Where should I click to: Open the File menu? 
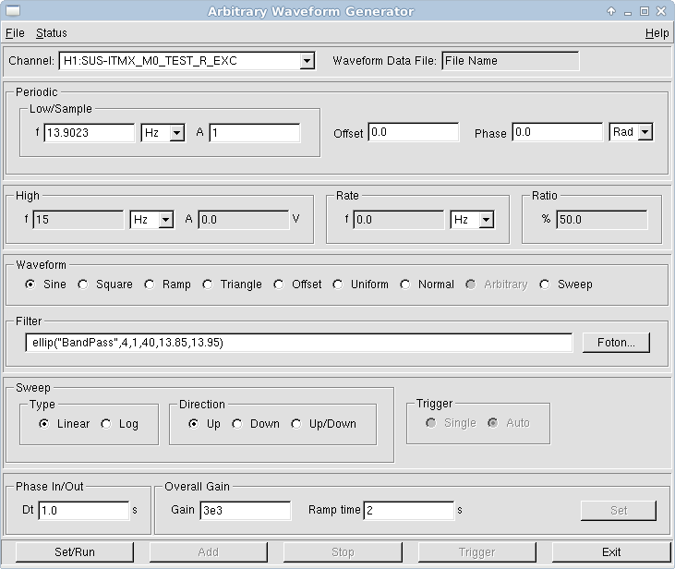point(15,33)
